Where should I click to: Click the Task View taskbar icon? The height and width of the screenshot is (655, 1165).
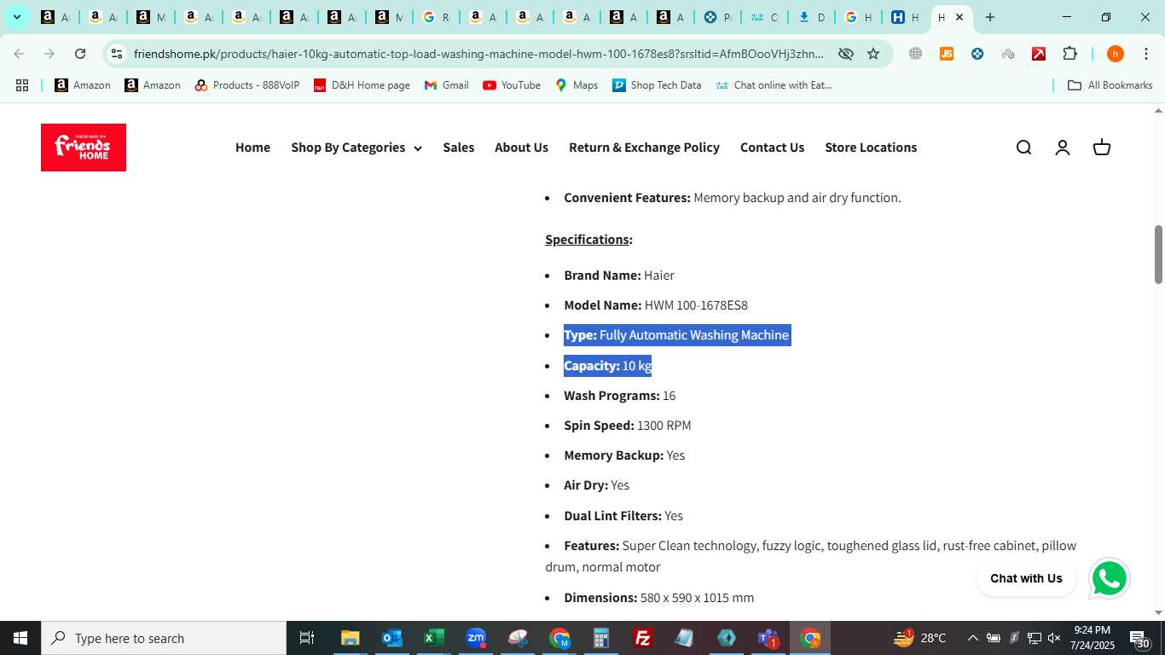(307, 638)
